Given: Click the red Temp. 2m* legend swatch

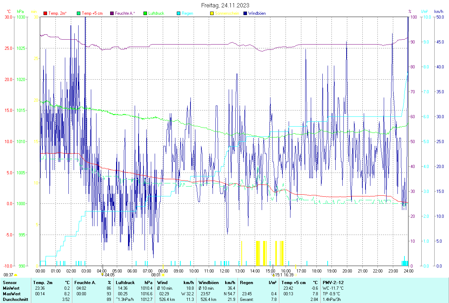Looking at the screenshot, I should coord(45,13).
